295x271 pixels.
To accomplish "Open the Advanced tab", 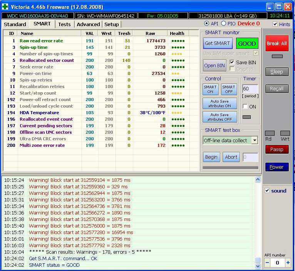I will (88, 25).
